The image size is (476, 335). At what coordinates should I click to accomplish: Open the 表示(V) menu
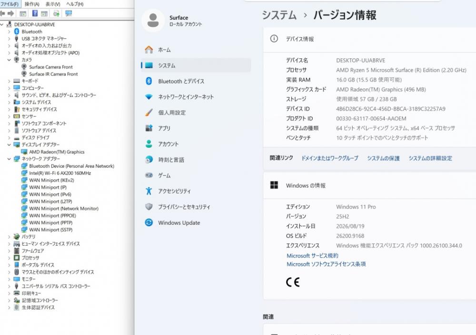[x=53, y=4]
